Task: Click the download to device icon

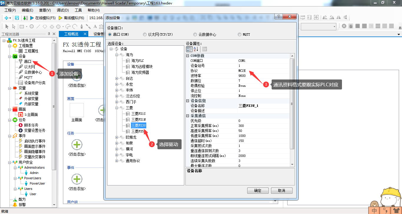Action: [25, 18]
